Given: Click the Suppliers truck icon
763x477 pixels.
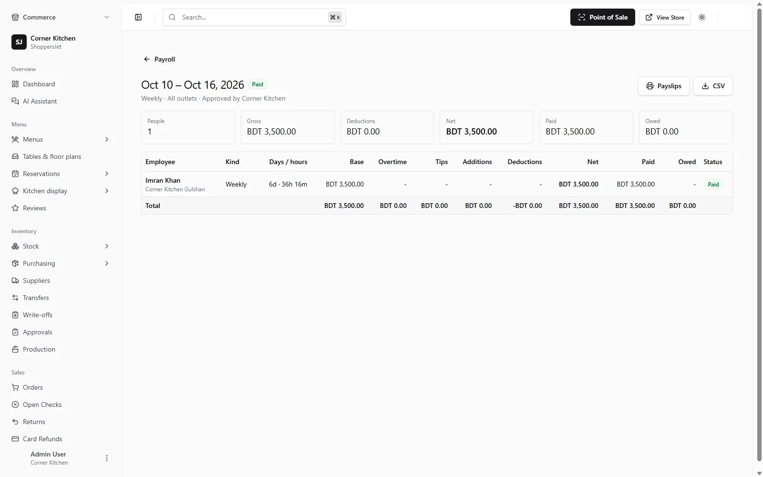Looking at the screenshot, I should [x=15, y=280].
